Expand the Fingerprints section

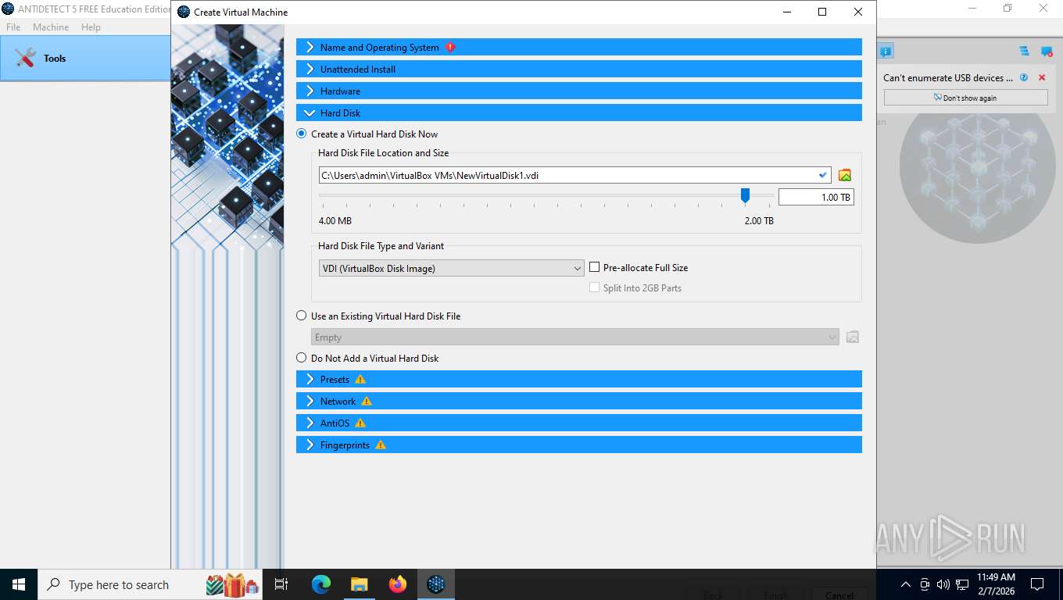pyautogui.click(x=578, y=445)
